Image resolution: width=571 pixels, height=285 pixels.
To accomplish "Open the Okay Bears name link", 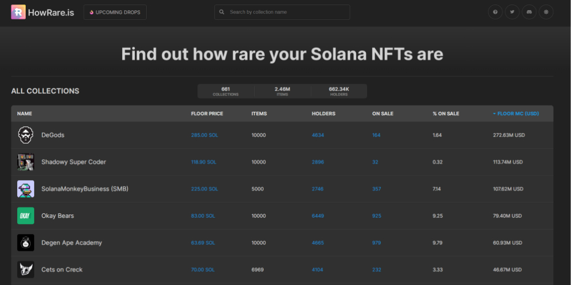I will (58, 215).
